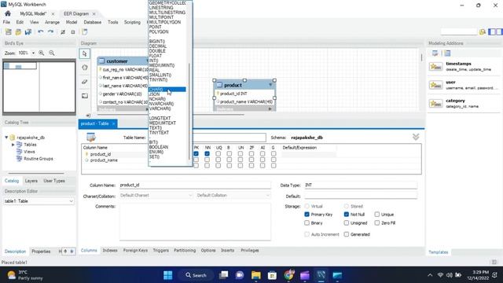Collapse the table editor header with chevrons

[x=416, y=137]
